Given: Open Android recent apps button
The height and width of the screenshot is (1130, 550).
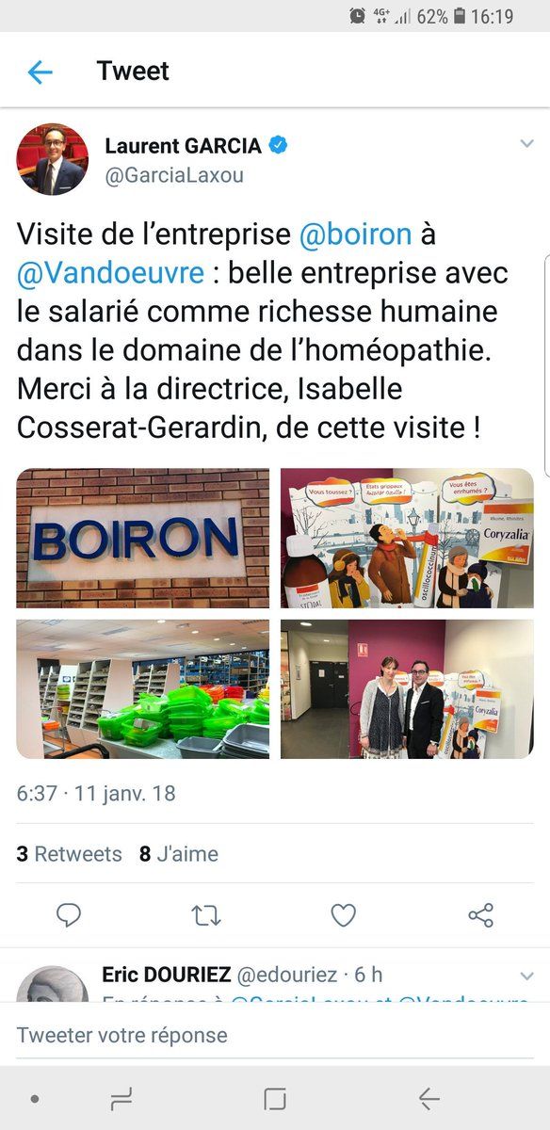Looking at the screenshot, I should [121, 1098].
